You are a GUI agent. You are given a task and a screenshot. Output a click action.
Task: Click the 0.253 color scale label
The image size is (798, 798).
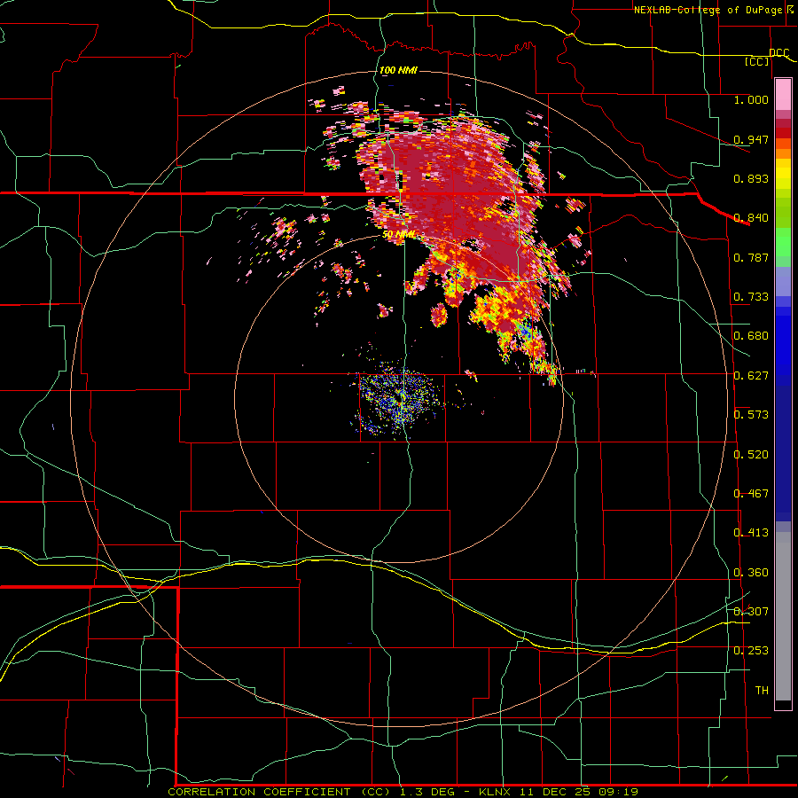(x=751, y=651)
